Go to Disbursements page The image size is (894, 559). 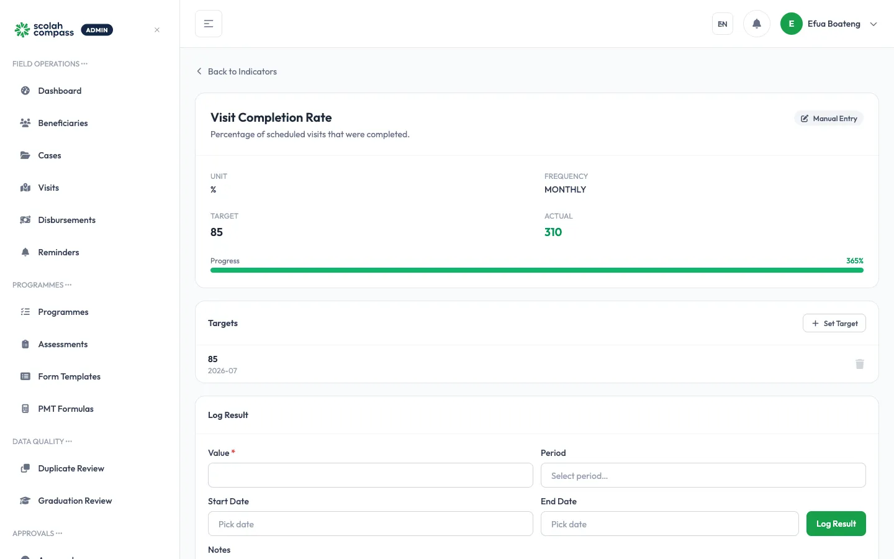pyautogui.click(x=90, y=220)
